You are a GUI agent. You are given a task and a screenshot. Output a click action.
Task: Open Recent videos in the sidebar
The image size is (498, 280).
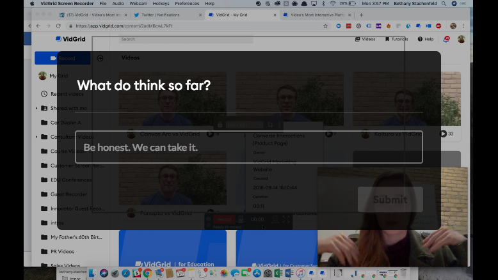[62, 94]
